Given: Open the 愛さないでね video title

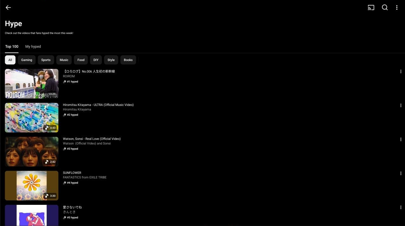Looking at the screenshot, I should click(x=72, y=207).
